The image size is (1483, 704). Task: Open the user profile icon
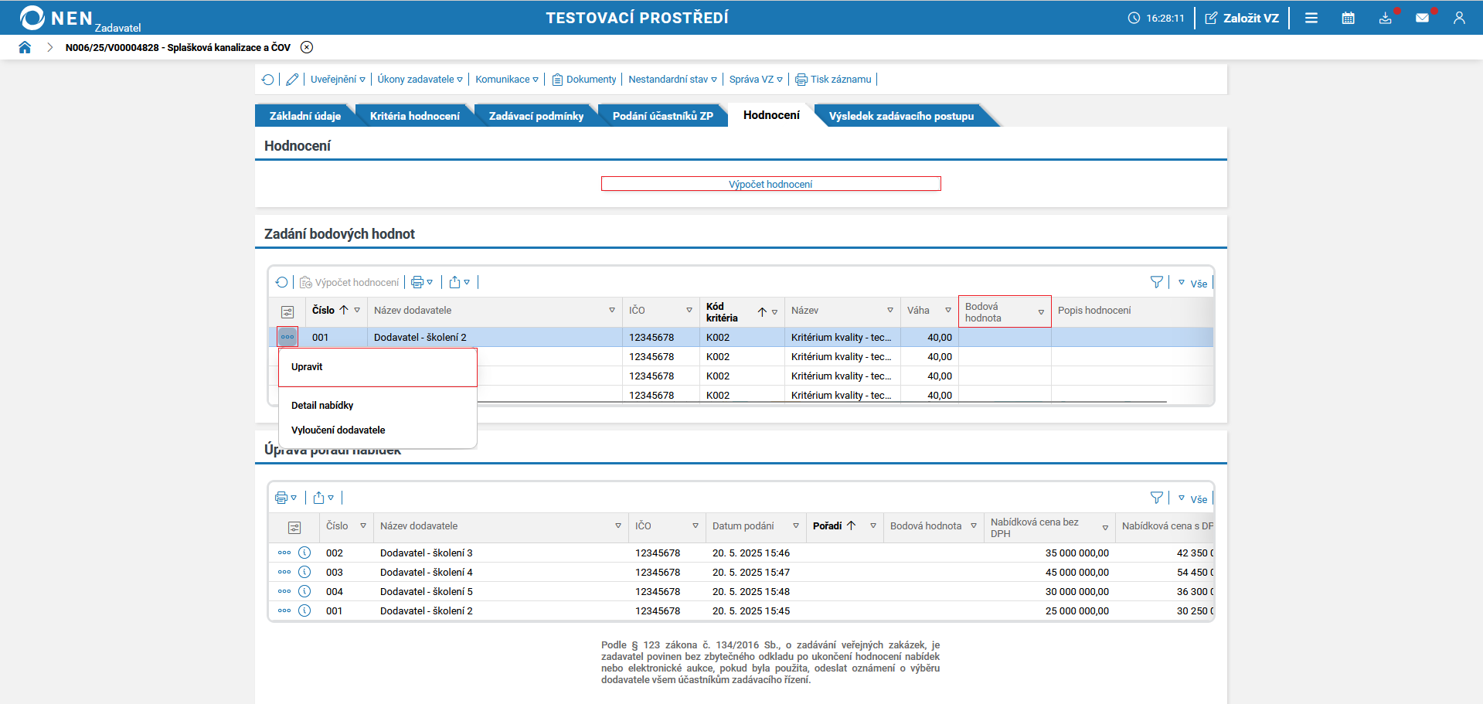[x=1458, y=18]
